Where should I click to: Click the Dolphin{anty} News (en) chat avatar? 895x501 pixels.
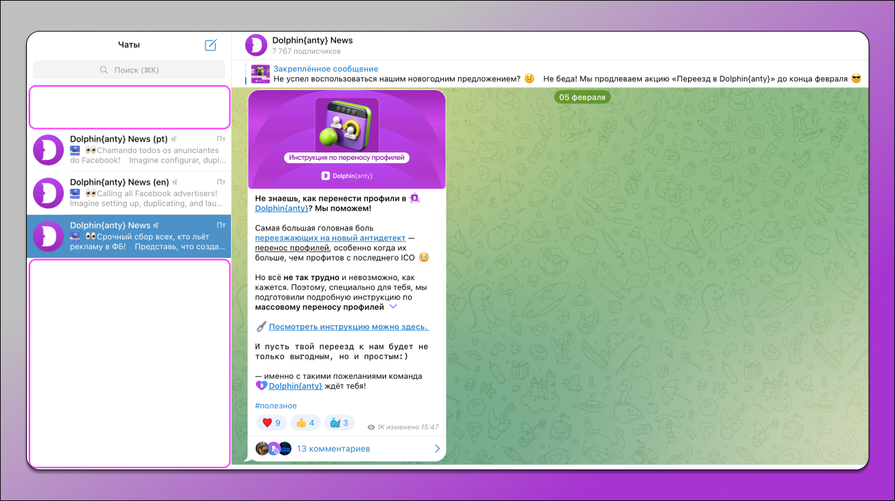click(x=48, y=193)
